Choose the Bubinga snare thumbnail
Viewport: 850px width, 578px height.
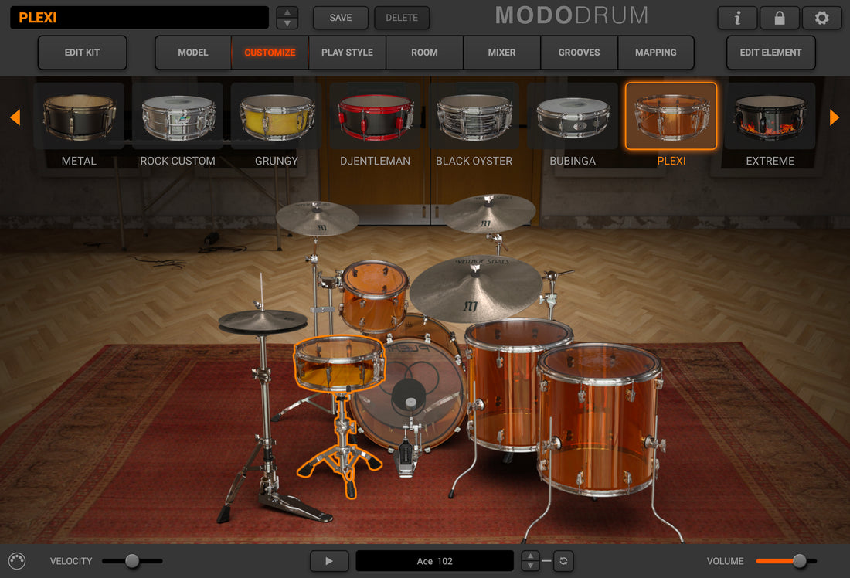click(x=573, y=116)
